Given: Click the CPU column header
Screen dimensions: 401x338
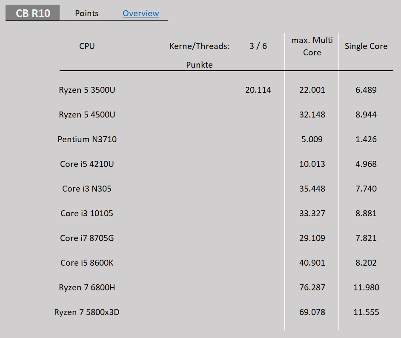Looking at the screenshot, I should [87, 46].
